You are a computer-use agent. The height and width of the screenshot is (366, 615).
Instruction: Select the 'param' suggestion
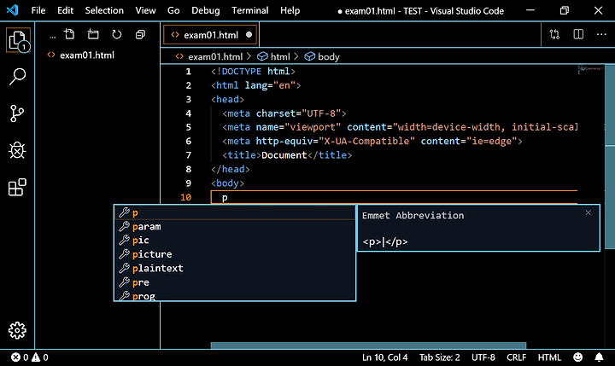click(235, 226)
